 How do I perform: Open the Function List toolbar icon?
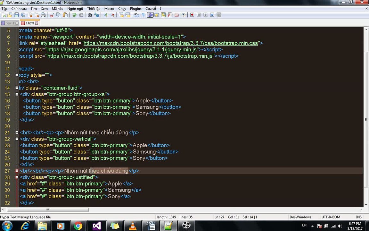click(x=170, y=15)
